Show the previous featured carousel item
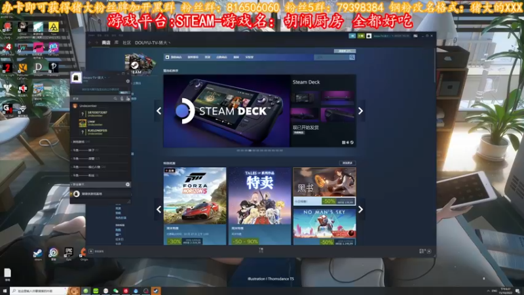Screen dimensions: 524x295 tap(159, 111)
